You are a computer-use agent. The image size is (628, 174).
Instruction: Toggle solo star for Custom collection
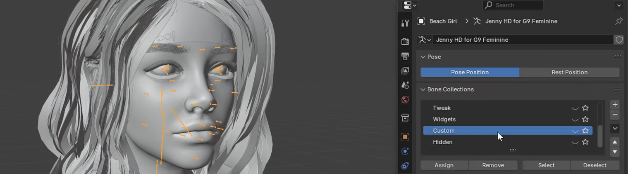pyautogui.click(x=585, y=130)
